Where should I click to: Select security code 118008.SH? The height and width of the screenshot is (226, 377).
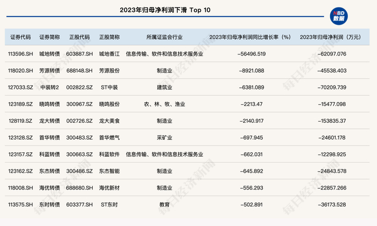click(20, 188)
